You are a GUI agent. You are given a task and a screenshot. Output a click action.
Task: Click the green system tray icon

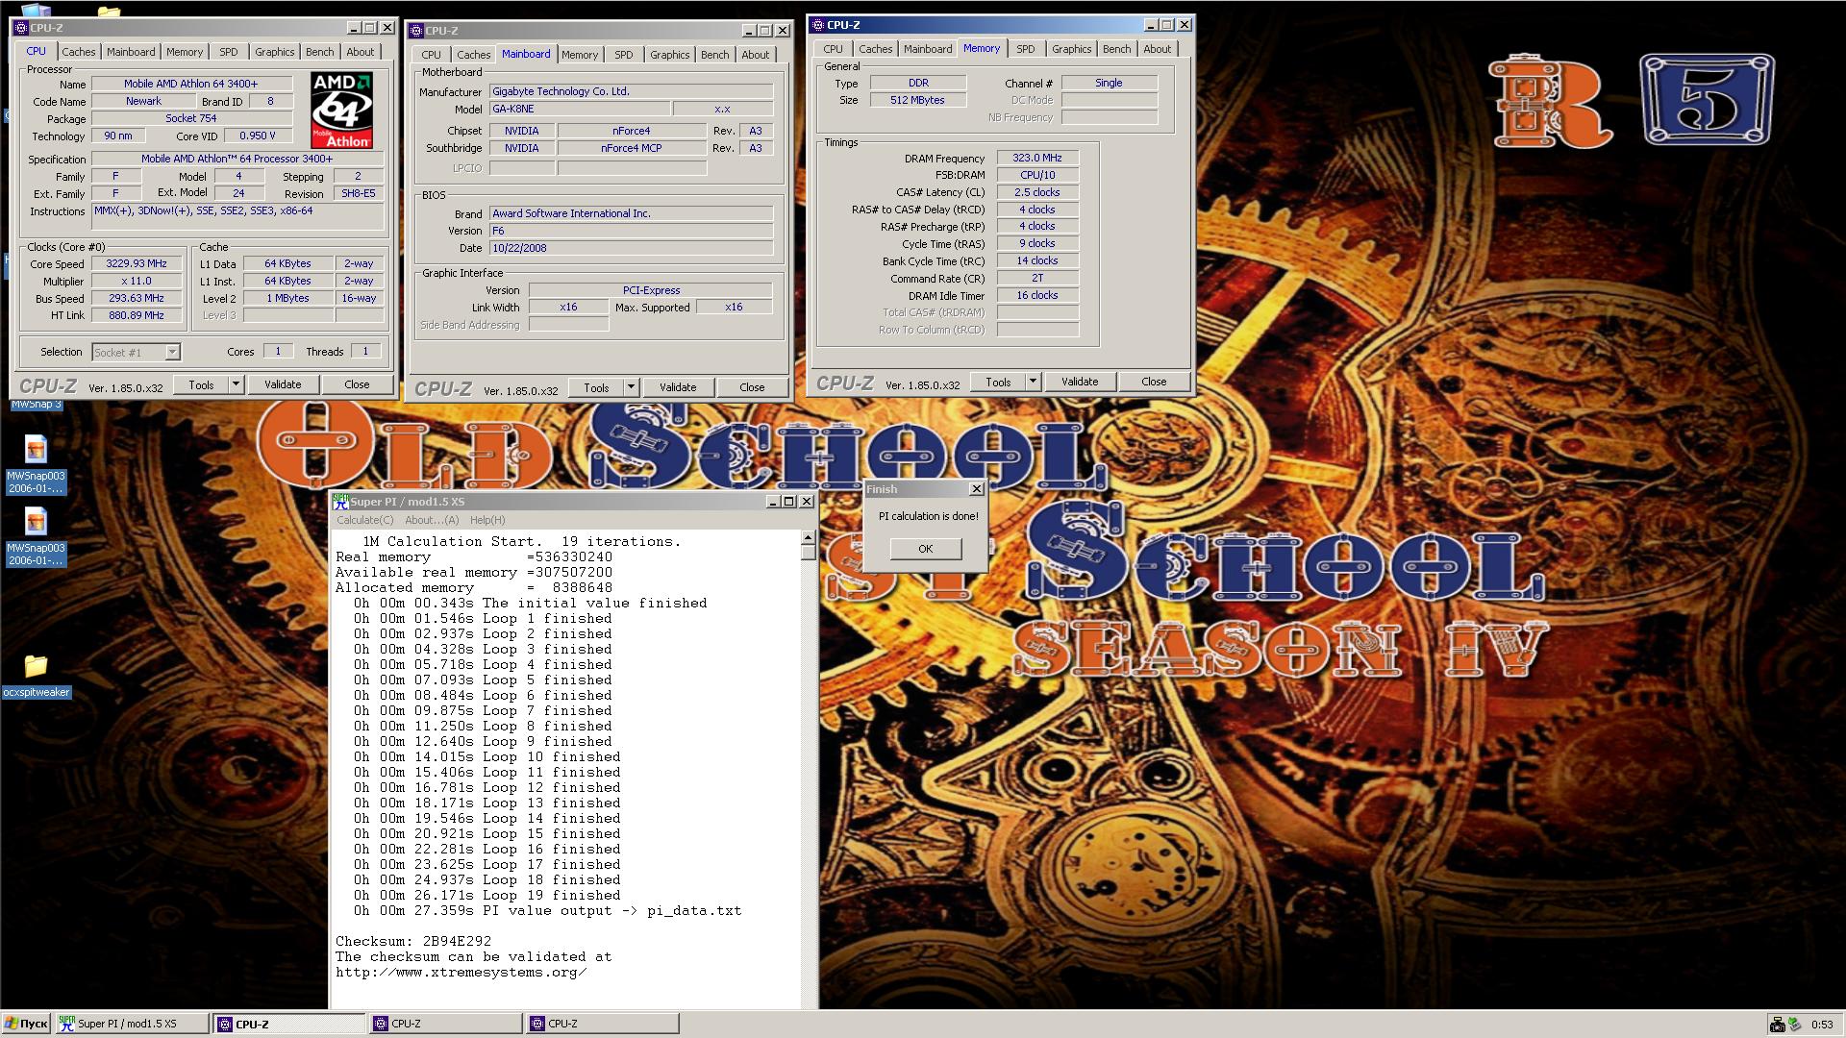1794,1025
